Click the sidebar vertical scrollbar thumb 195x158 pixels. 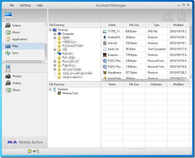pos(46,50)
